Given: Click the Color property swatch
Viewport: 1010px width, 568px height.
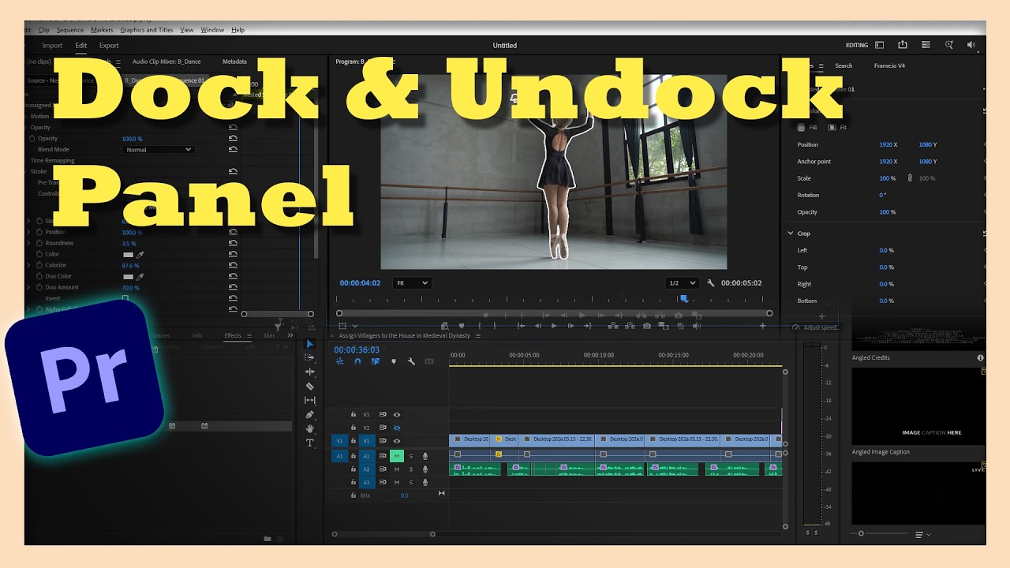Looking at the screenshot, I should 128,255.
